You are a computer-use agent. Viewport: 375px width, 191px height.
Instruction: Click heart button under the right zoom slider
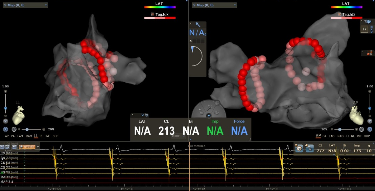click(370, 121)
